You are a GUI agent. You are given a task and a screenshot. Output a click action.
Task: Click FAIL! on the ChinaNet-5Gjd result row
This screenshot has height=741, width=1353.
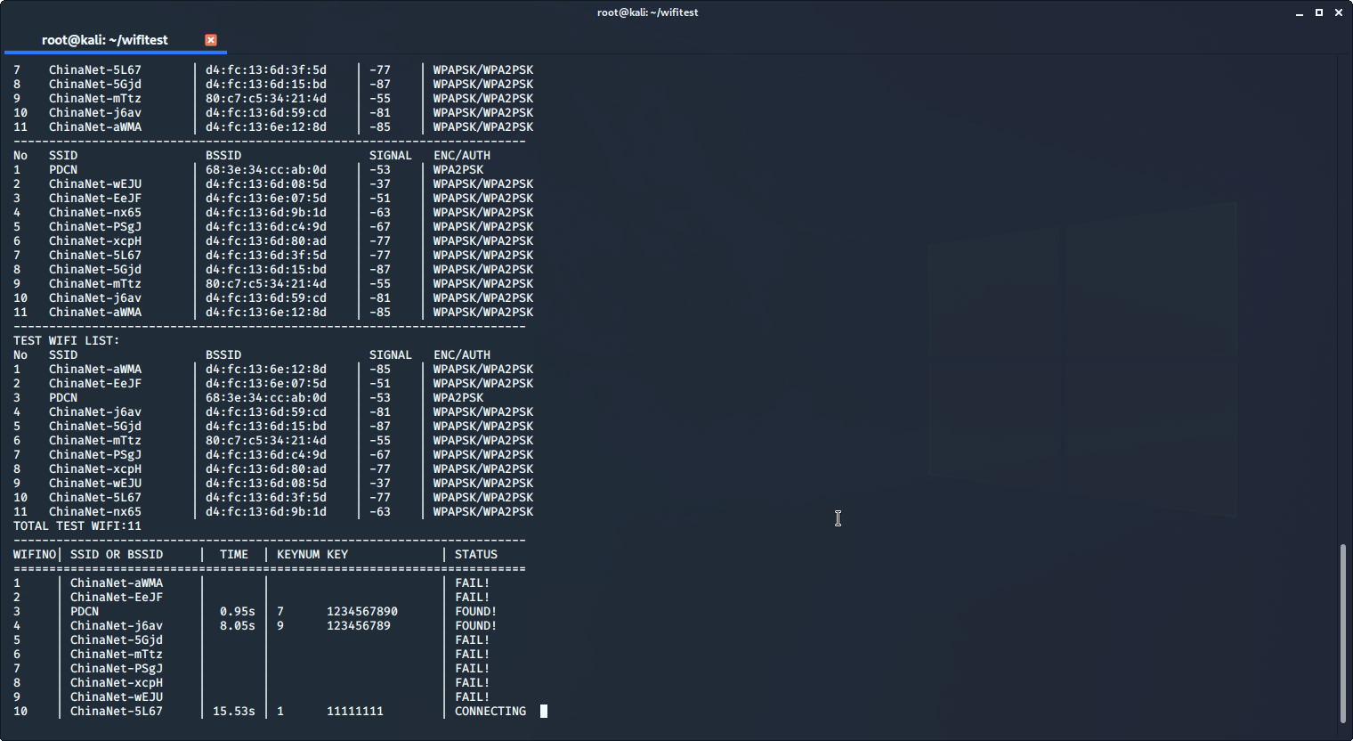[473, 639]
